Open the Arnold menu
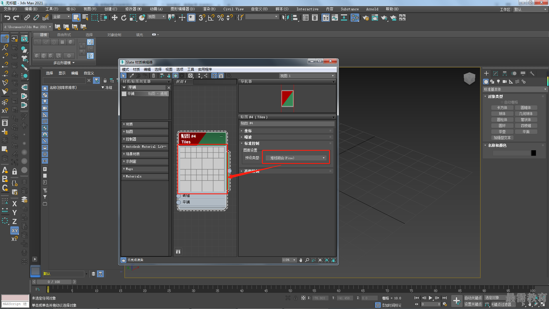 372,9
